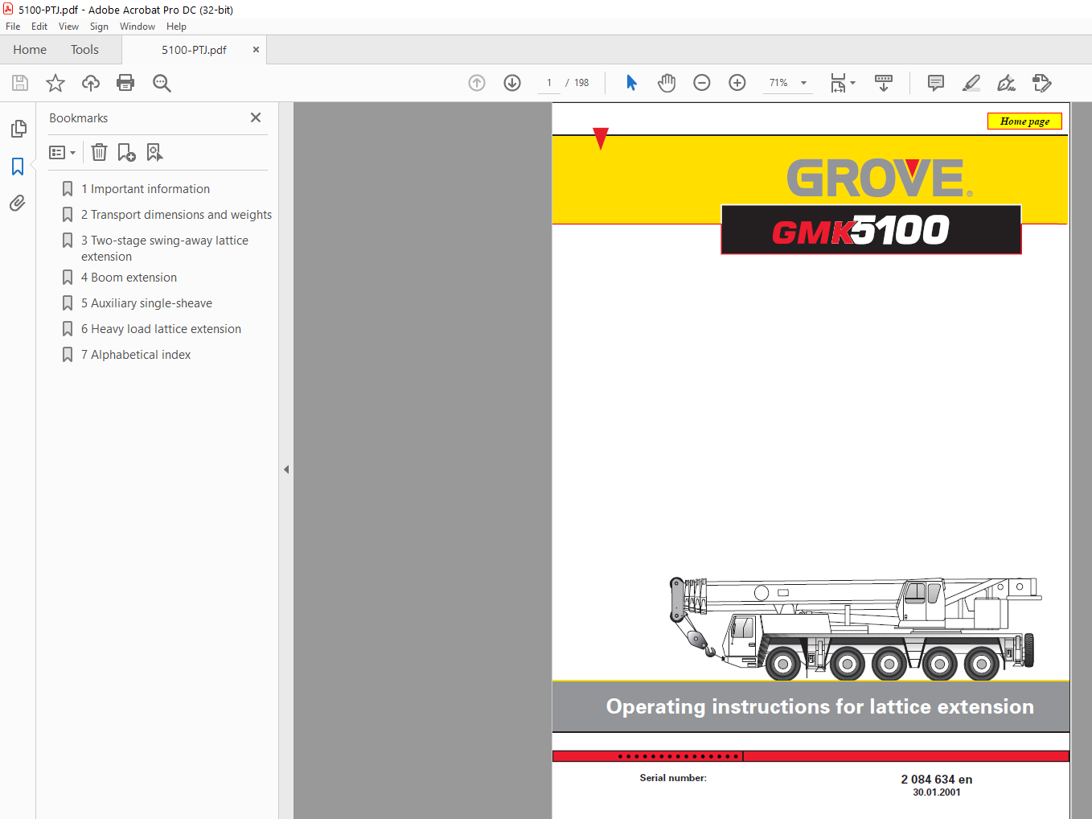1092x819 pixels.
Task: Collapse the navigation pane with the arrow
Action: click(286, 469)
